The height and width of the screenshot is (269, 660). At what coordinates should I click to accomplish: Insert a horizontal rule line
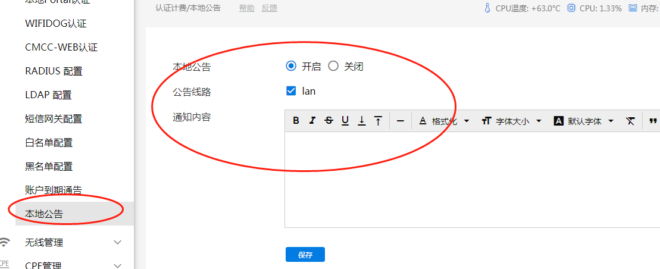[x=401, y=121]
